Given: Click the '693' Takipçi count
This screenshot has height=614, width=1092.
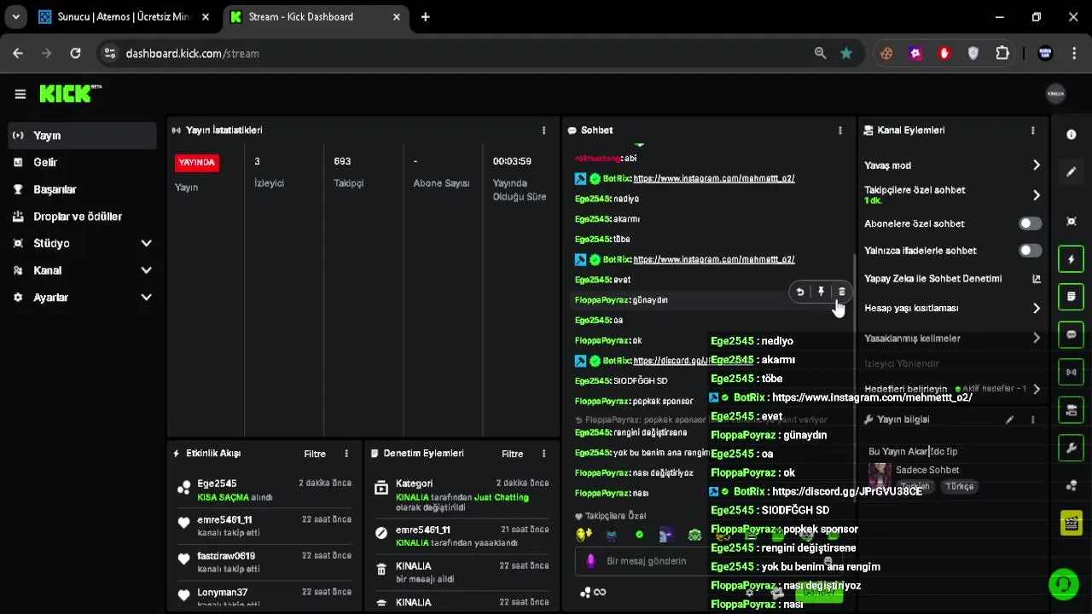Looking at the screenshot, I should [342, 161].
